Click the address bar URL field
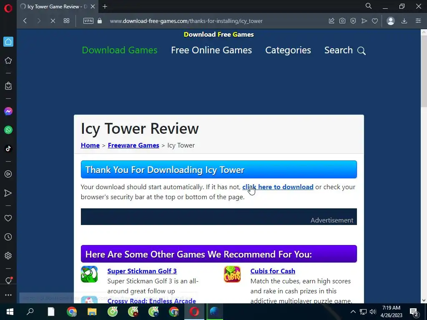Image resolution: width=427 pixels, height=320 pixels. [x=186, y=21]
